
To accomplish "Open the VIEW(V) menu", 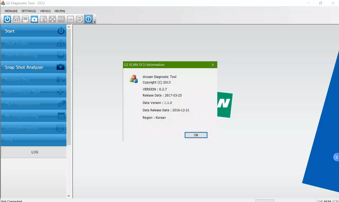I will click(45, 11).
